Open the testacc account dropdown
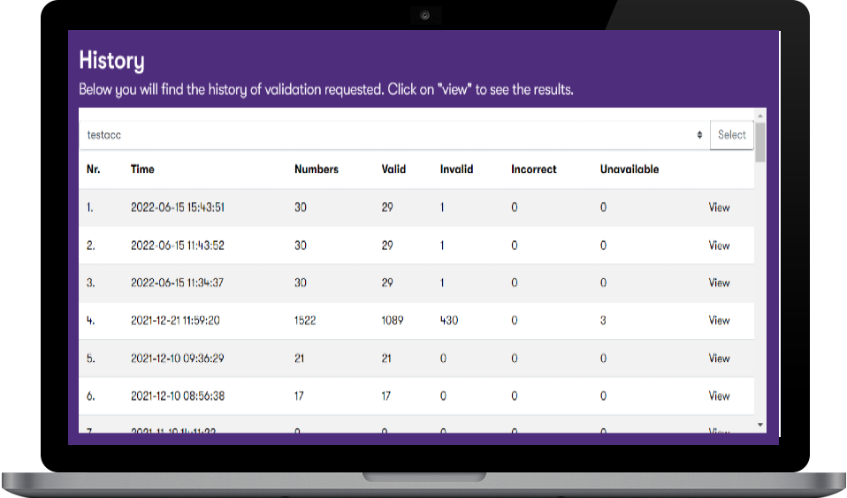Viewport: 847px width, 498px height. tap(389, 135)
